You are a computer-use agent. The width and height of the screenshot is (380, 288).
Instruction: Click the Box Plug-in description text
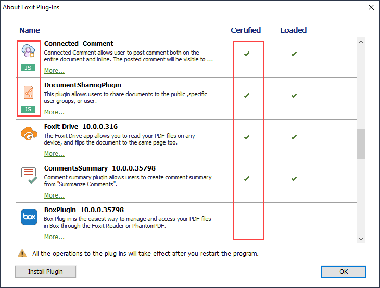pos(128,222)
